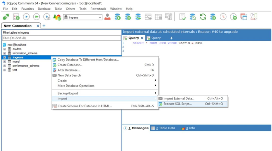Expand the mysql database node

point(4,62)
